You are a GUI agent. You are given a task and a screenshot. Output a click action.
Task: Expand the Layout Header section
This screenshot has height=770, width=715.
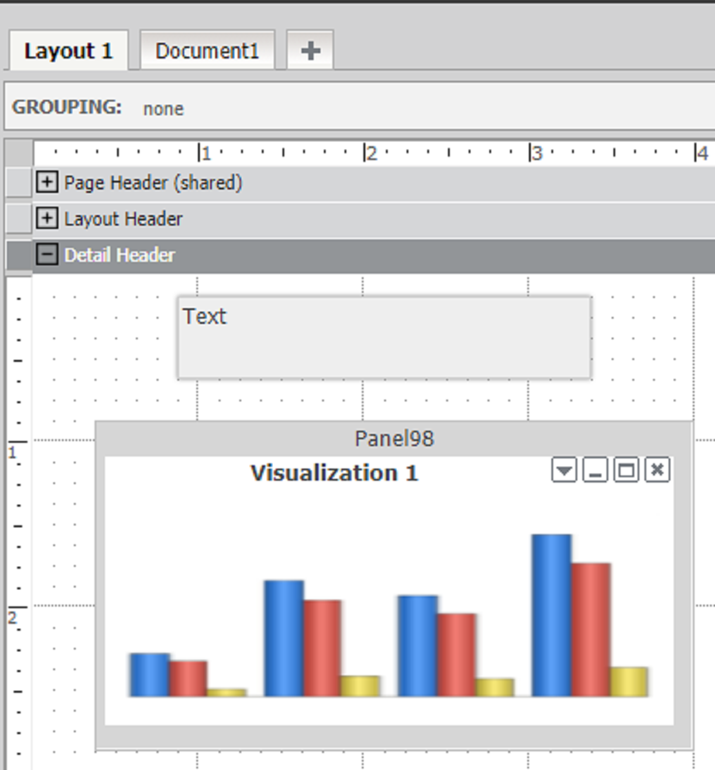point(46,219)
